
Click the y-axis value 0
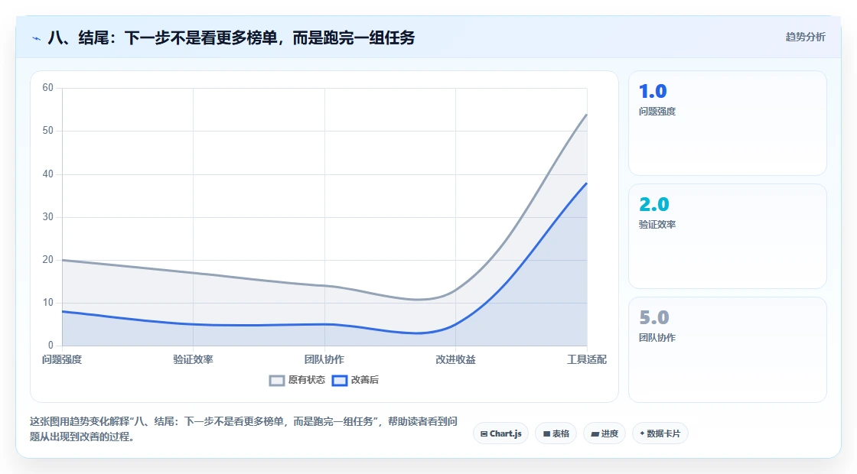pos(51,345)
